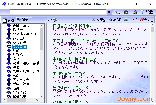The image size is (156, 105).
Task: Click open book icon beside 参加会议
Action: point(9,46)
